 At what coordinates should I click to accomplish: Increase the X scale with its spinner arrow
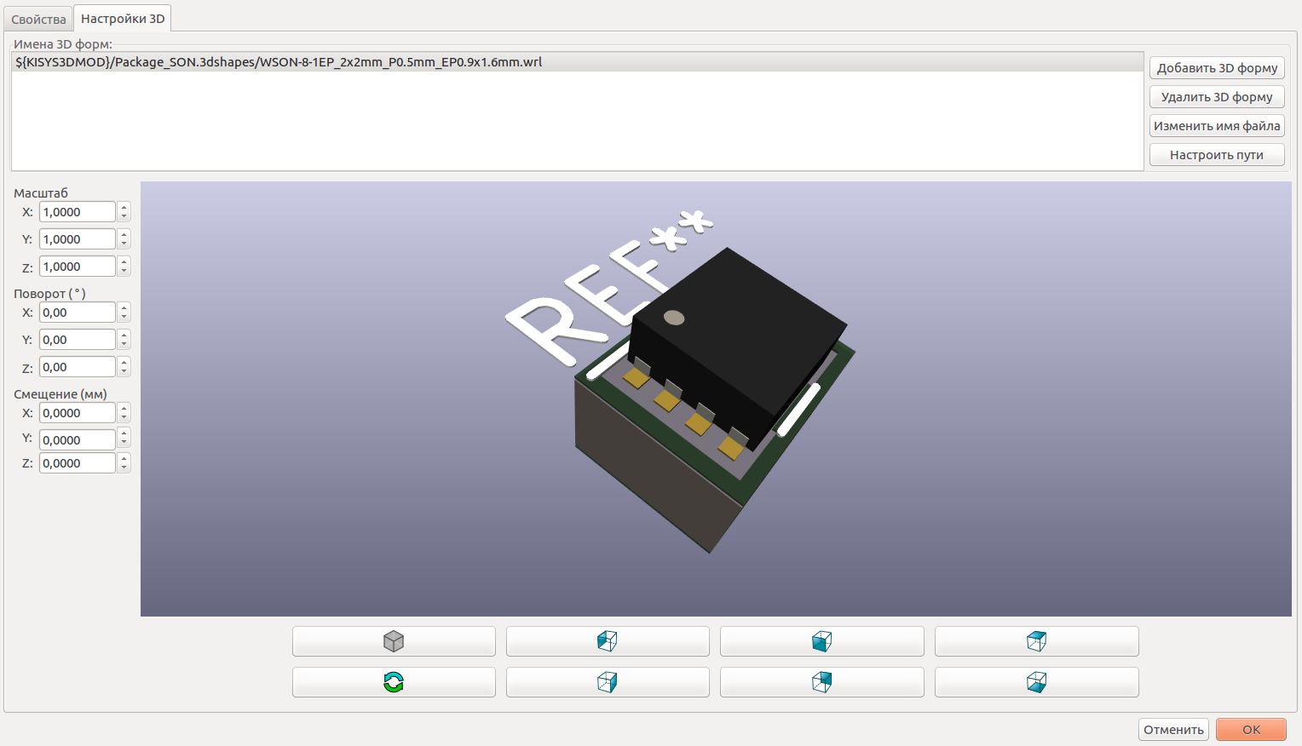tap(124, 207)
